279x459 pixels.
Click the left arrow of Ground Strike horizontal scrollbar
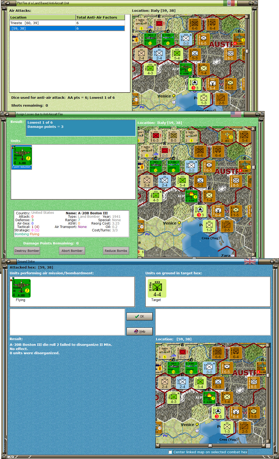158,445
